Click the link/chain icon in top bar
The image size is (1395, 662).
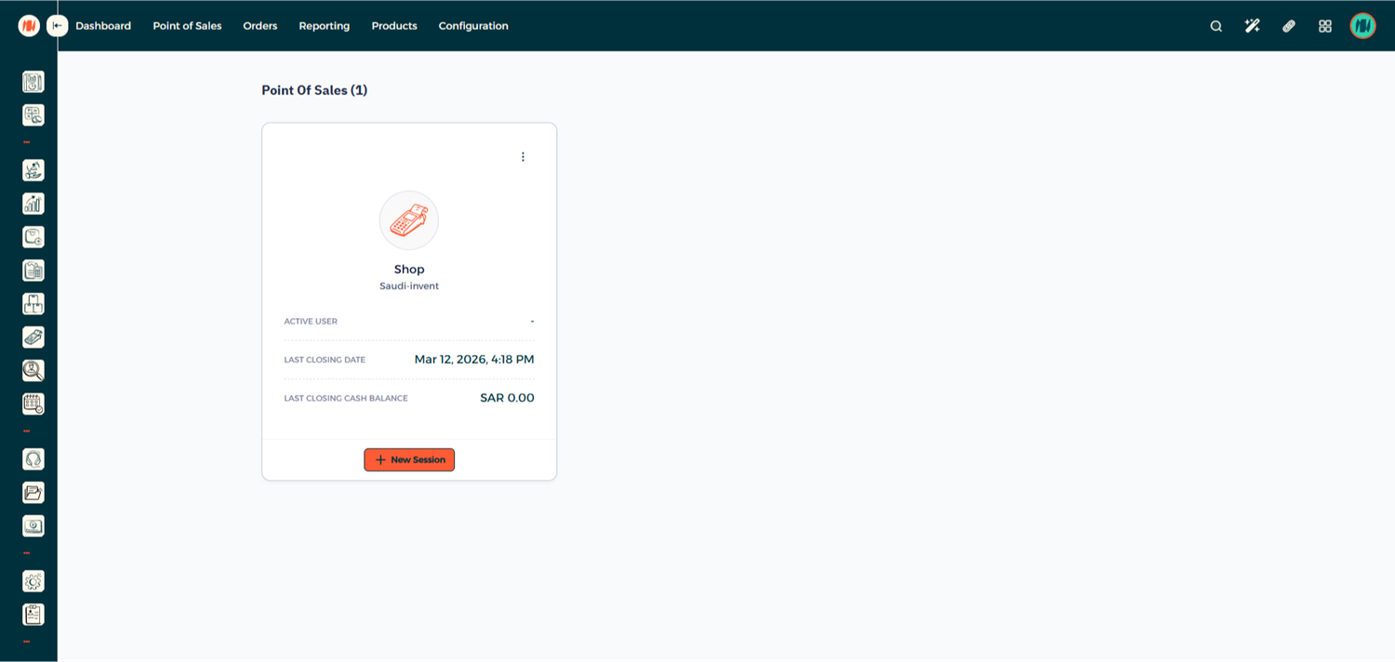[x=1288, y=26]
